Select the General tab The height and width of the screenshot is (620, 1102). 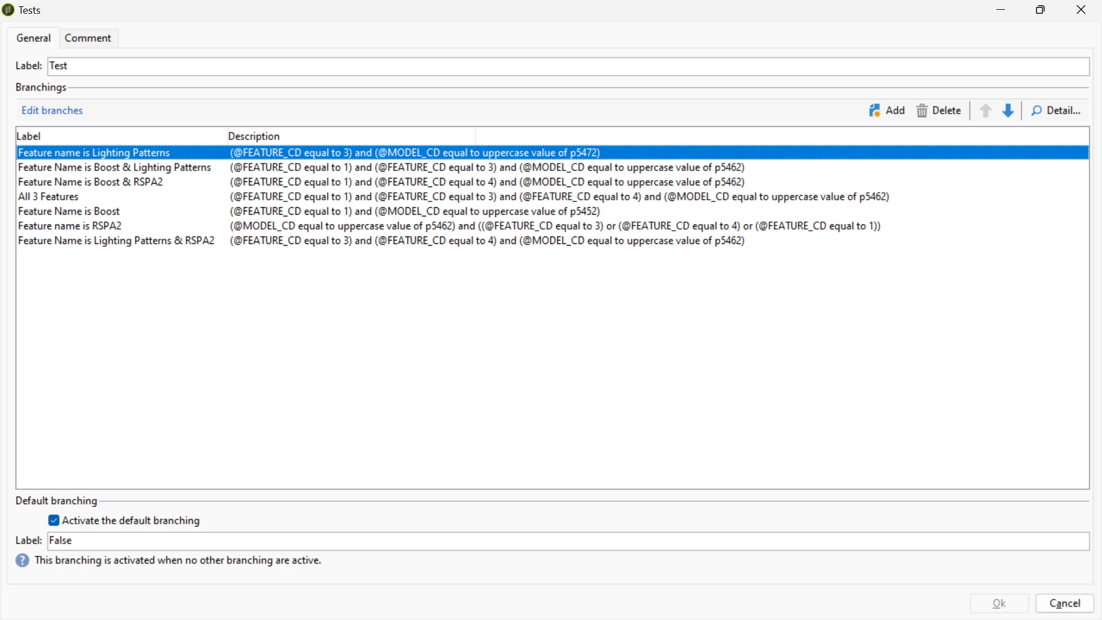(x=33, y=38)
